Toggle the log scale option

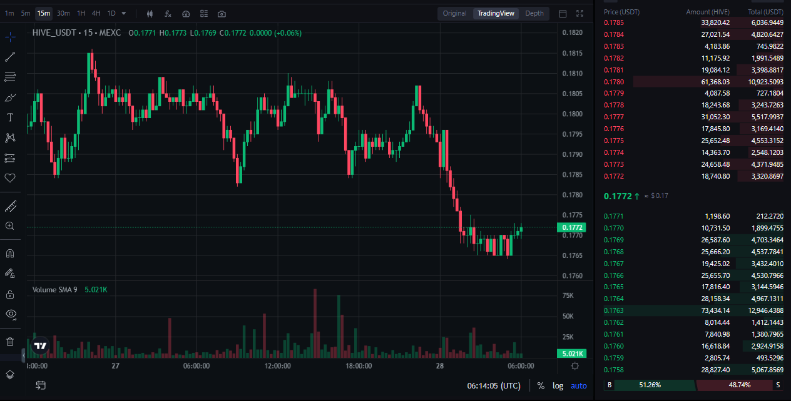point(558,386)
